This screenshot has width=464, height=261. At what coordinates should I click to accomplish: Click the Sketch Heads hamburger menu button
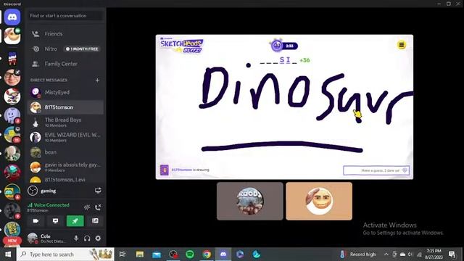pyautogui.click(x=401, y=45)
